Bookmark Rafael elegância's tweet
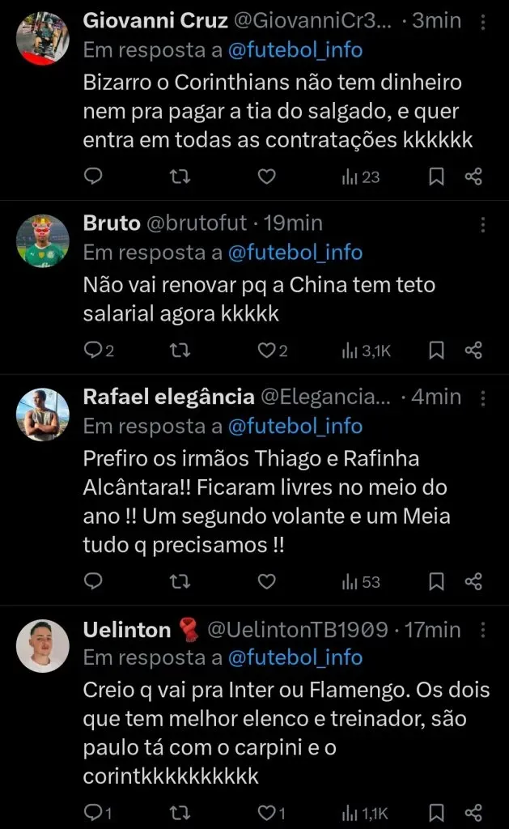The height and width of the screenshot is (829, 509). tap(436, 581)
